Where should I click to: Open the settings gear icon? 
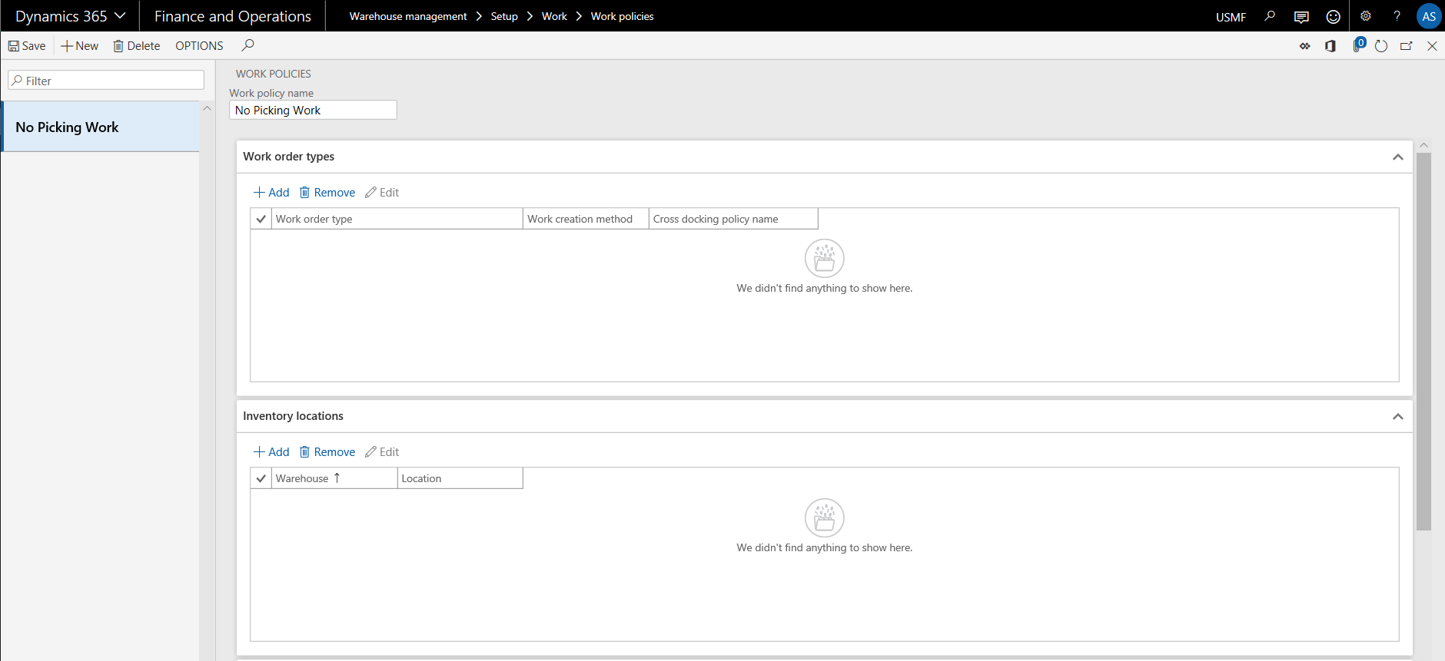tap(1366, 16)
